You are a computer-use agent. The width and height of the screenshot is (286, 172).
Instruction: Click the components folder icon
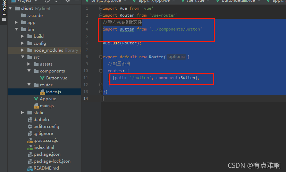pos(36,71)
